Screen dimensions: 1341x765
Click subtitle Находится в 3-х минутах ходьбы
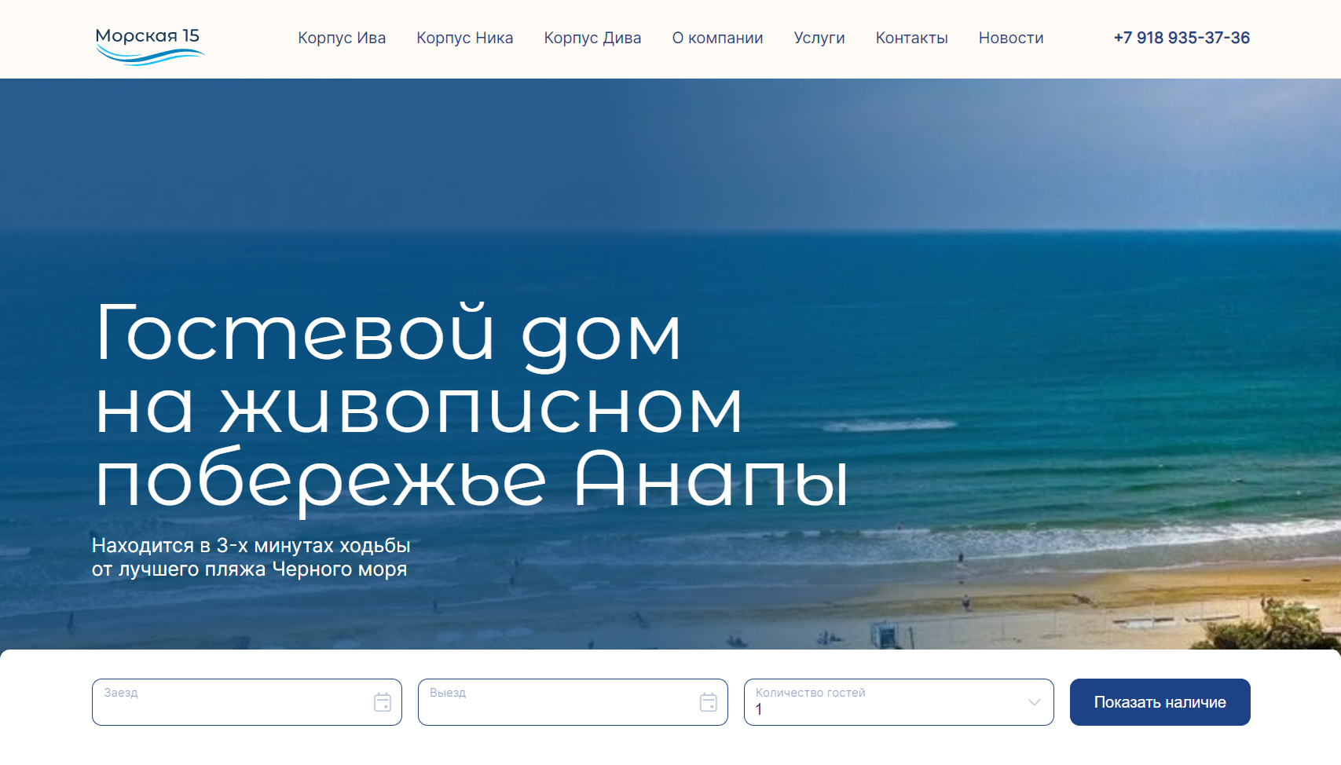(x=251, y=545)
